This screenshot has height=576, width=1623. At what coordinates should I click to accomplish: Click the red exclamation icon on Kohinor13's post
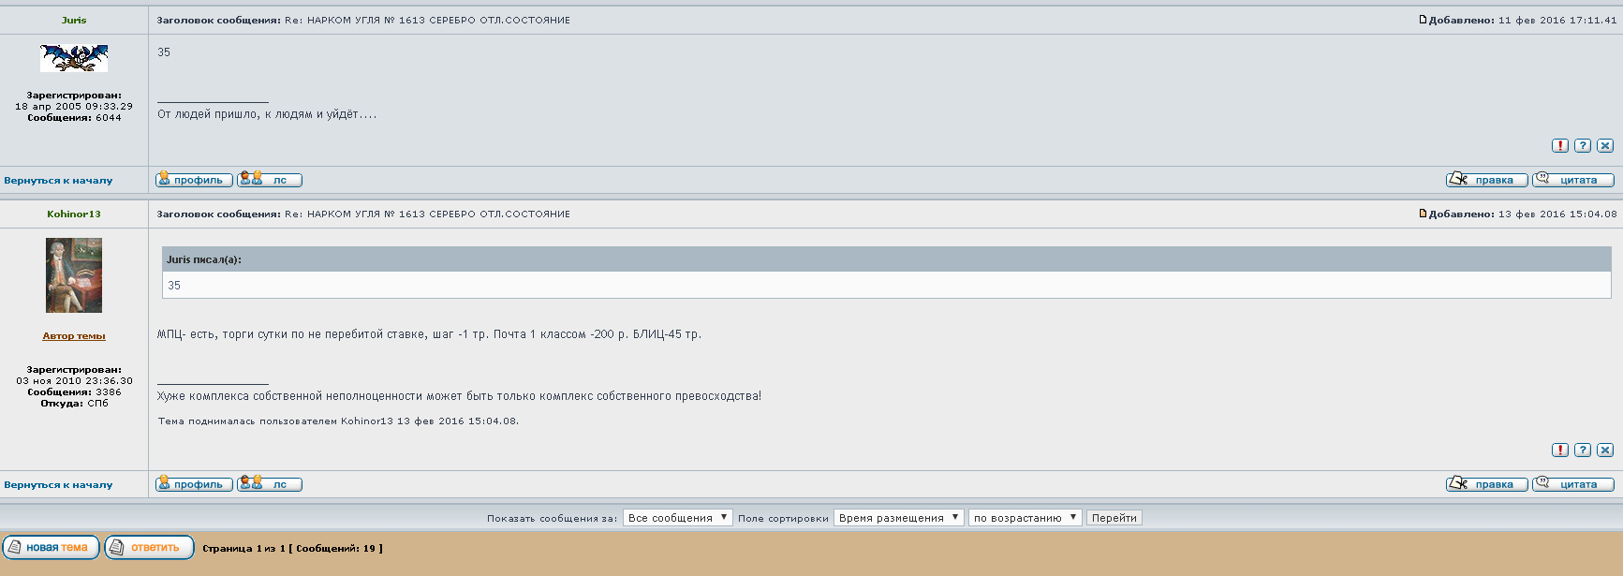point(1560,450)
